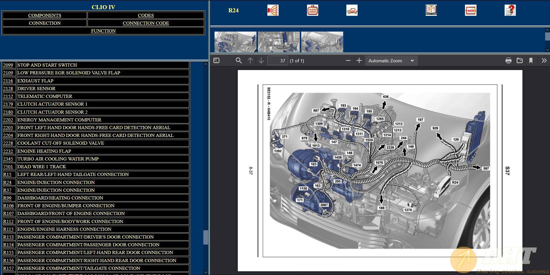The width and height of the screenshot is (550, 275).
Task: Print the PDF document
Action: (x=508, y=61)
